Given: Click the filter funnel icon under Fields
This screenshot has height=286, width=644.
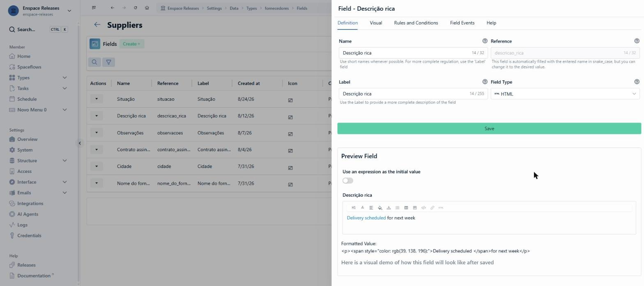Looking at the screenshot, I should click(108, 62).
